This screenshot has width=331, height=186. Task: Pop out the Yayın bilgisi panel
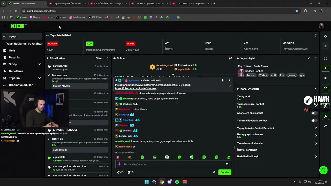click(x=315, y=58)
